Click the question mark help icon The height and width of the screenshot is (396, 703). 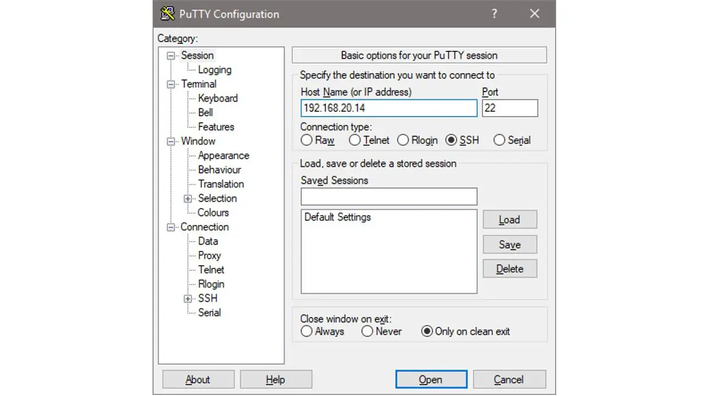494,14
